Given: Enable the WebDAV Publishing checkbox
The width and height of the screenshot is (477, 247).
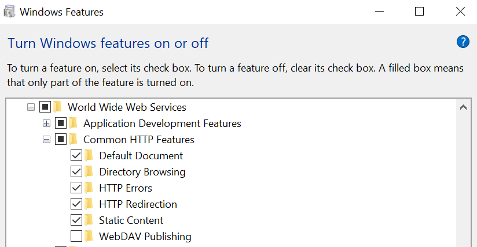Looking at the screenshot, I should coord(76,236).
